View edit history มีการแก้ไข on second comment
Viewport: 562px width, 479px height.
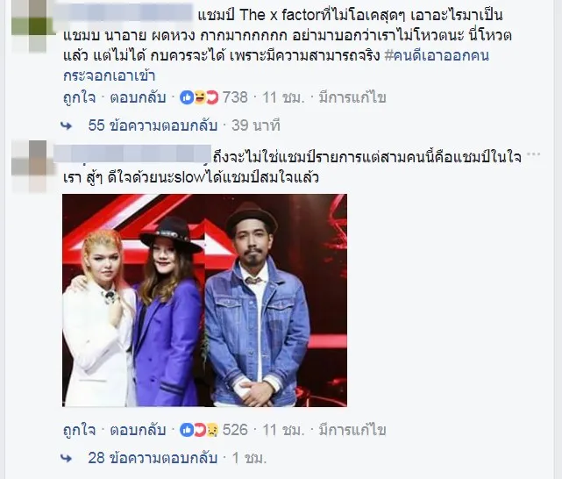pos(352,430)
